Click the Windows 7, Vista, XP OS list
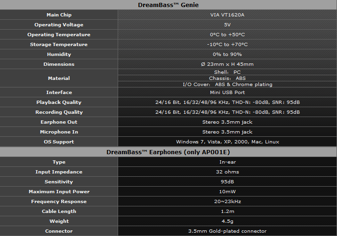Image resolution: width=337 pixels, height=236 pixels. click(227, 142)
